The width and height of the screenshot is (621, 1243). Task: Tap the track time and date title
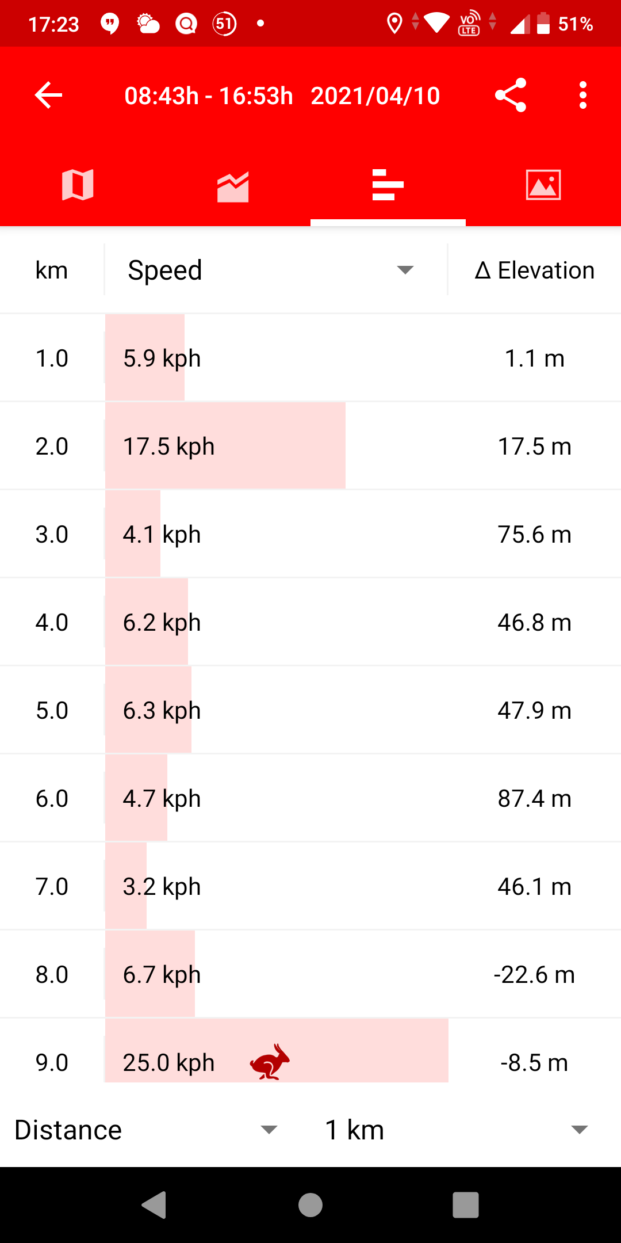click(282, 96)
